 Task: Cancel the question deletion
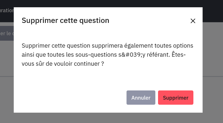[x=141, y=98]
